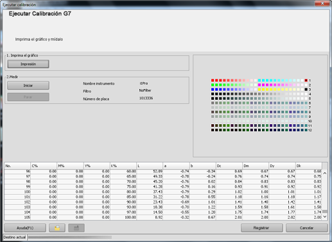332x242 pixels.
Task: Click the Destino actual progress bar
Action: (x=69, y=237)
